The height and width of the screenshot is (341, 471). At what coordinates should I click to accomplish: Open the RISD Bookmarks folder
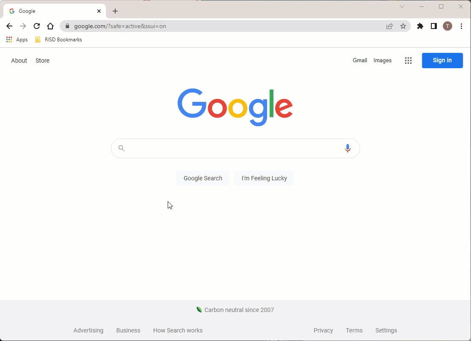pos(58,40)
